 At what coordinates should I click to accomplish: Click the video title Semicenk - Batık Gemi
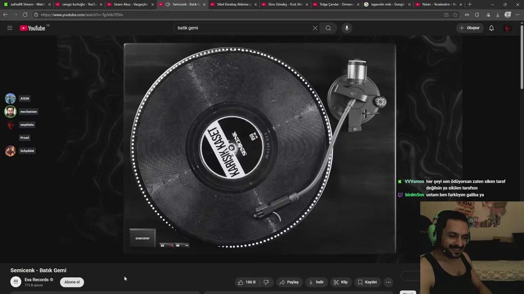pos(38,270)
